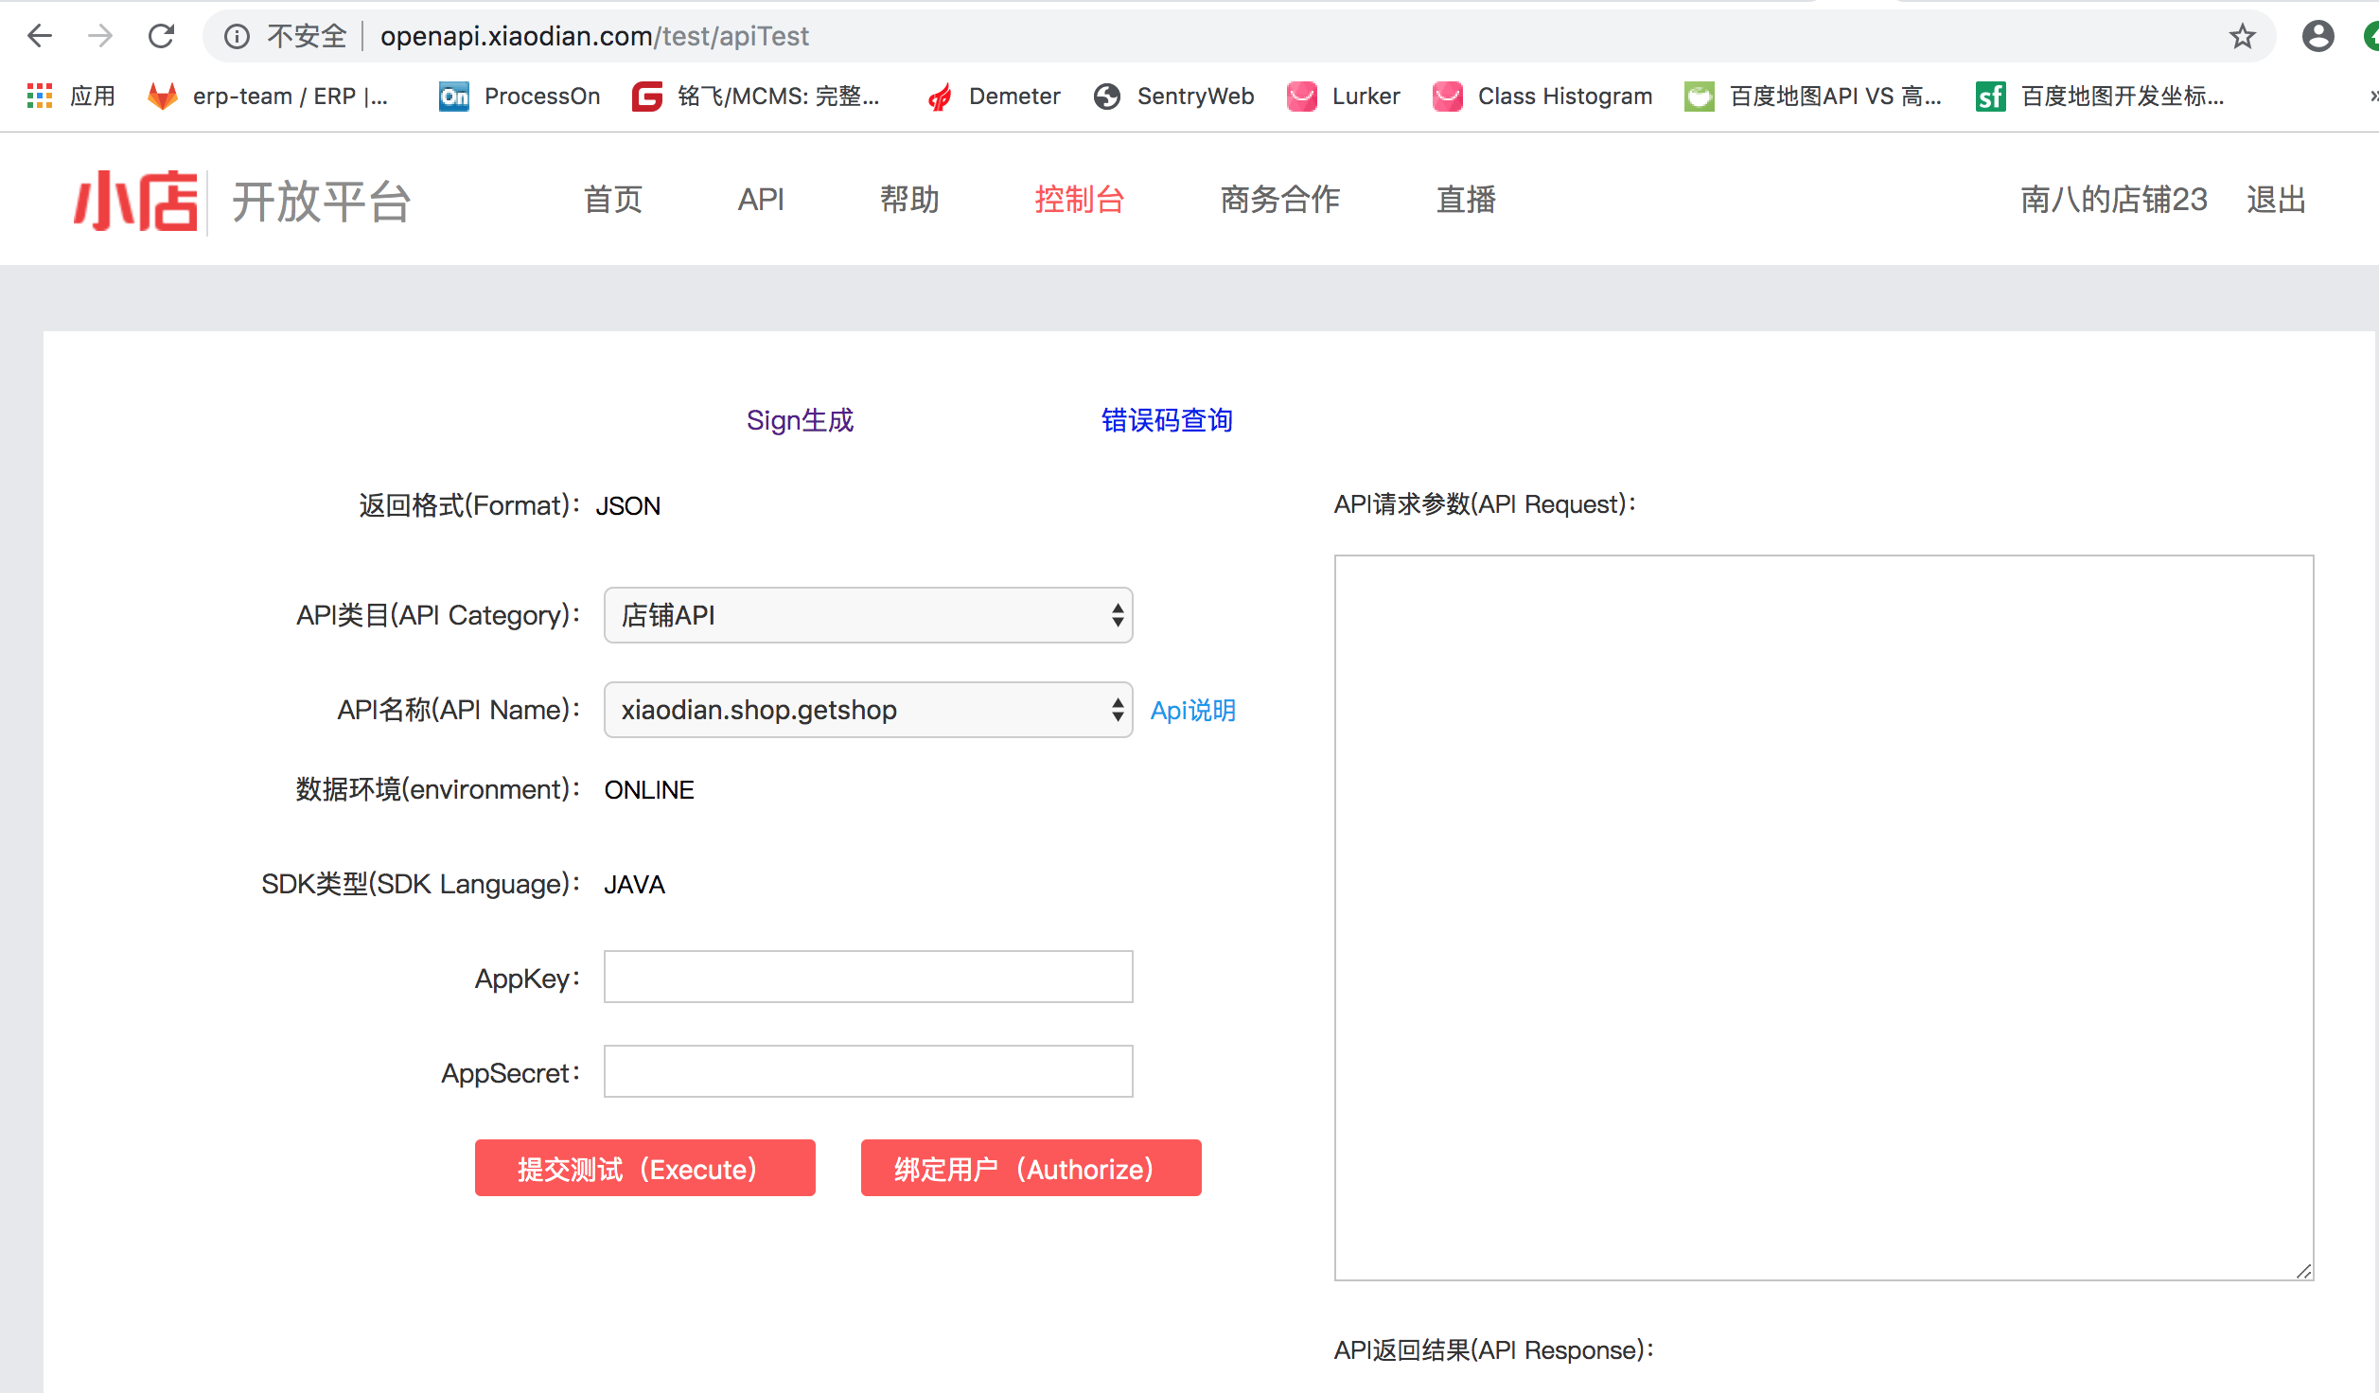2379x1393 pixels.
Task: Open the 铭飞/MCMS Gitee bookmark
Action: coord(756,96)
